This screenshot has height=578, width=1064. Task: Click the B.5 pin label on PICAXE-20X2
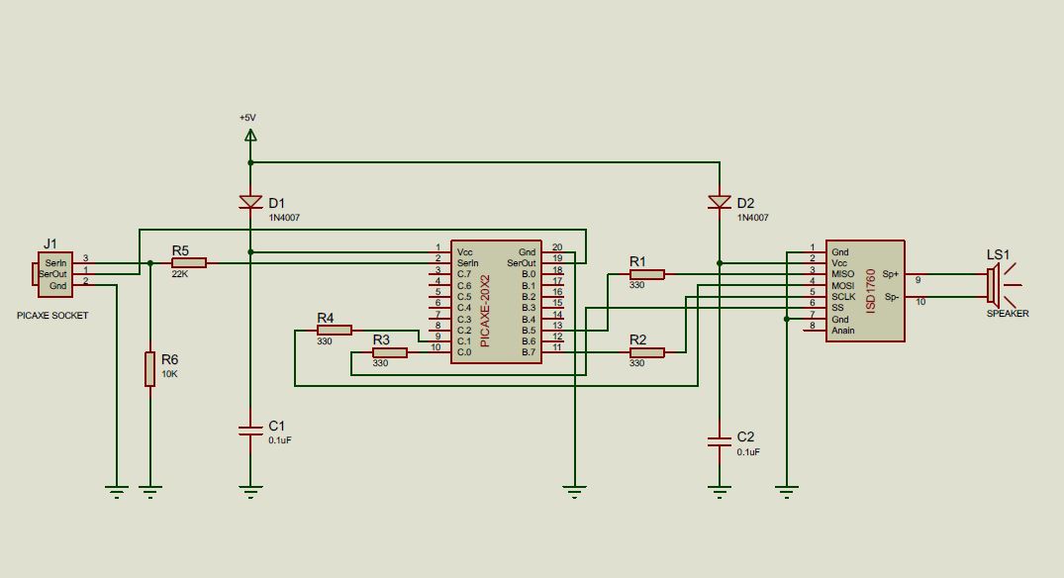click(x=529, y=331)
